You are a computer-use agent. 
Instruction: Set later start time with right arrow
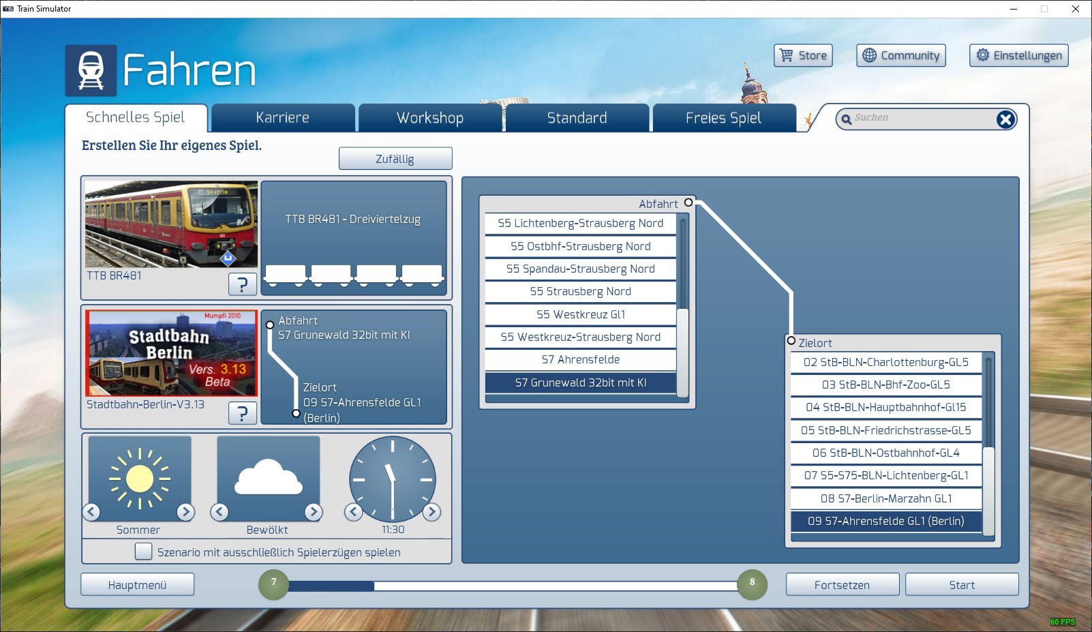431,511
